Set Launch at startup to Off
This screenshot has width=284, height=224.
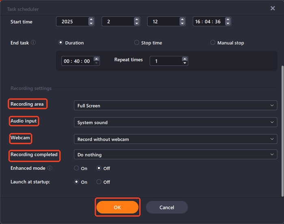(99, 182)
